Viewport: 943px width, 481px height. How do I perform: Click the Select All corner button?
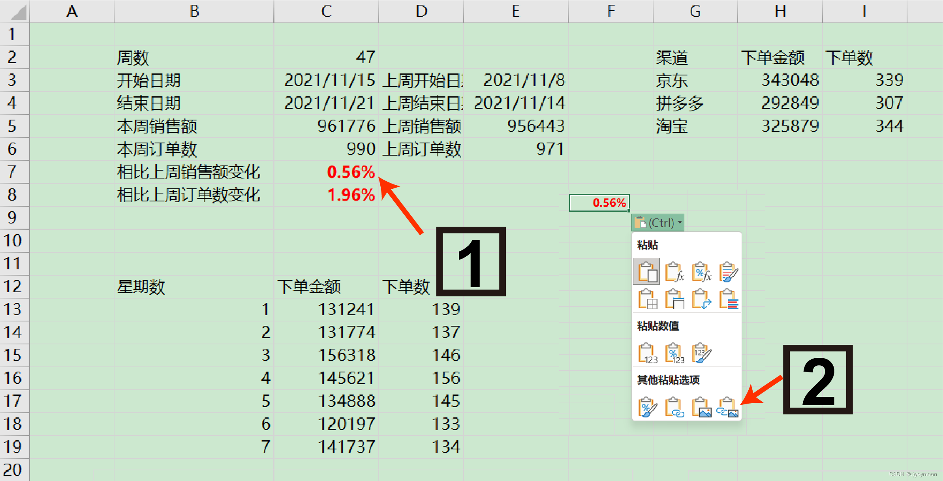(x=15, y=11)
